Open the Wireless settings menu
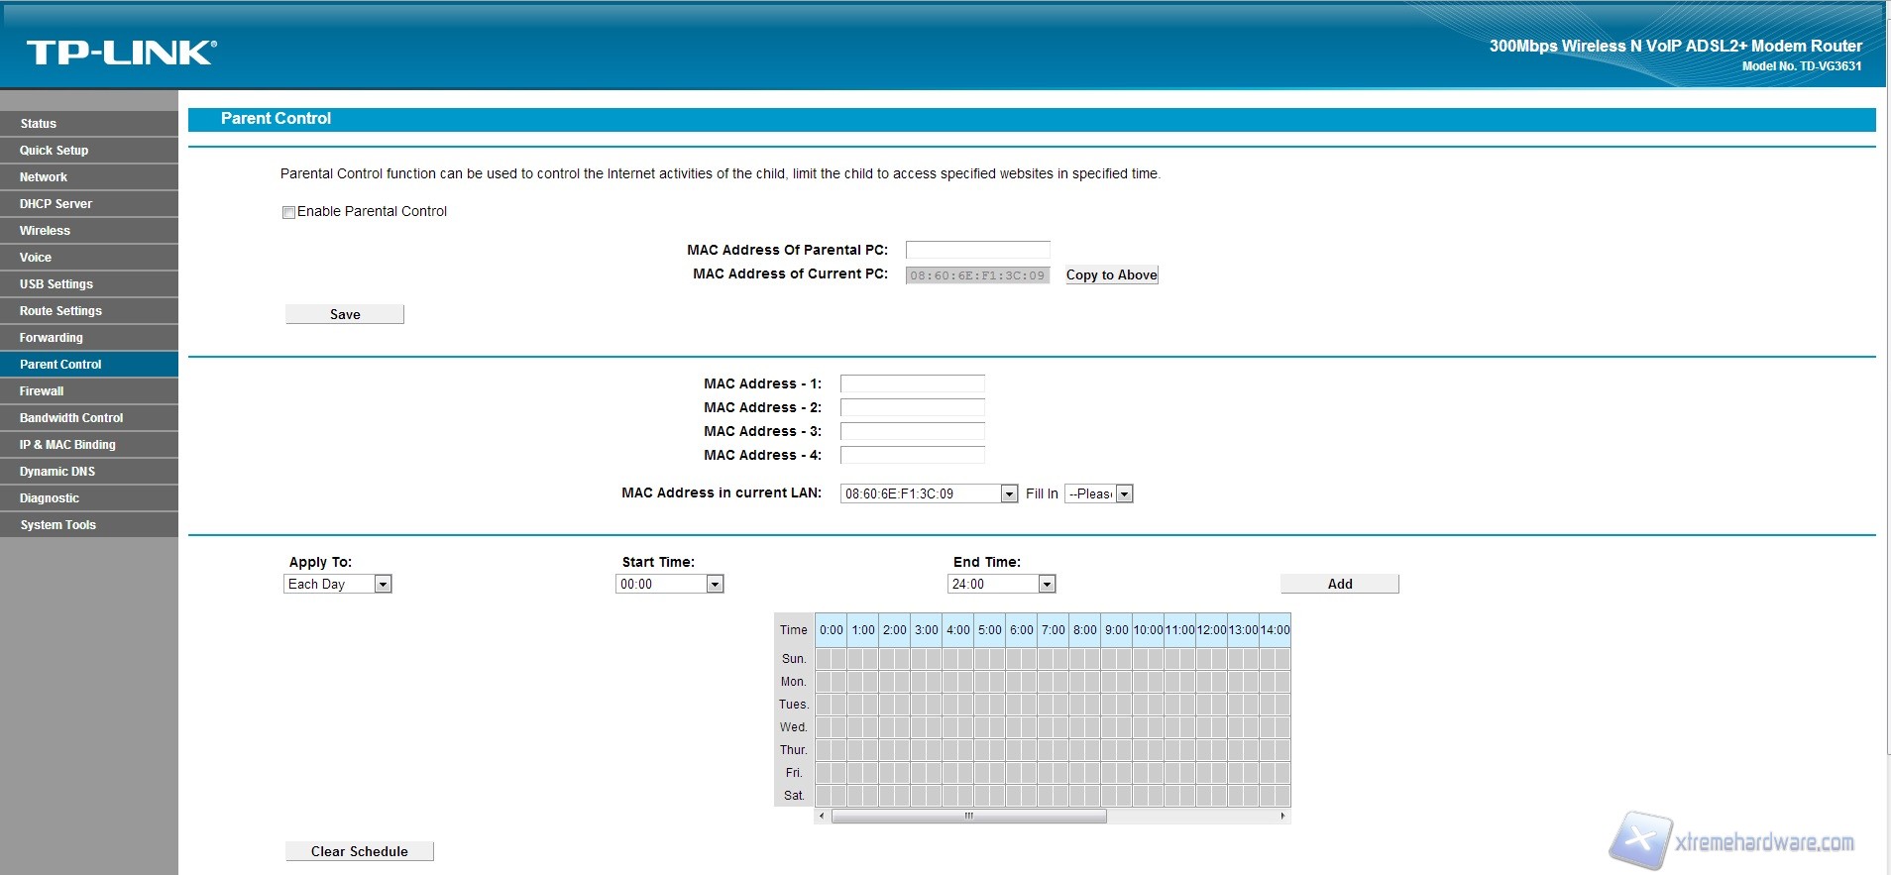1891x875 pixels. click(x=45, y=231)
